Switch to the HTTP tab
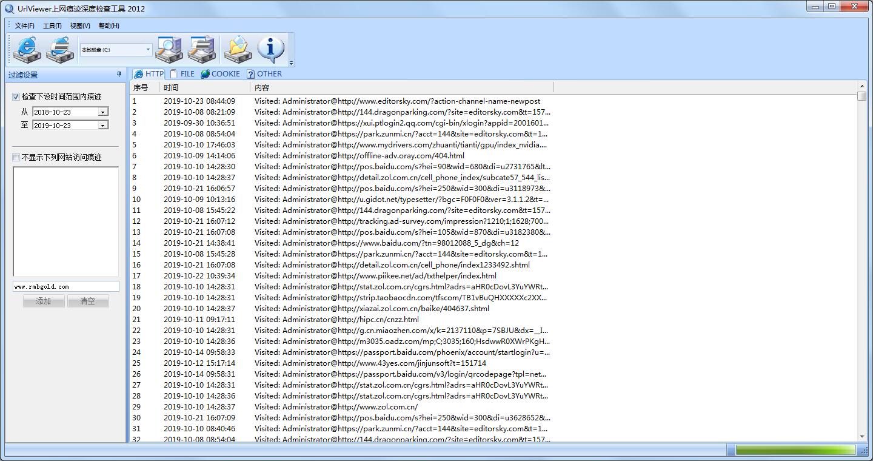The image size is (873, 461). pyautogui.click(x=149, y=74)
